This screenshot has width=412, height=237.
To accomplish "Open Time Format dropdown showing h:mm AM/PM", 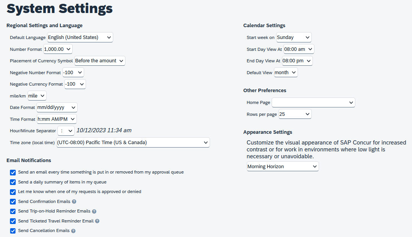I will click(x=57, y=119).
